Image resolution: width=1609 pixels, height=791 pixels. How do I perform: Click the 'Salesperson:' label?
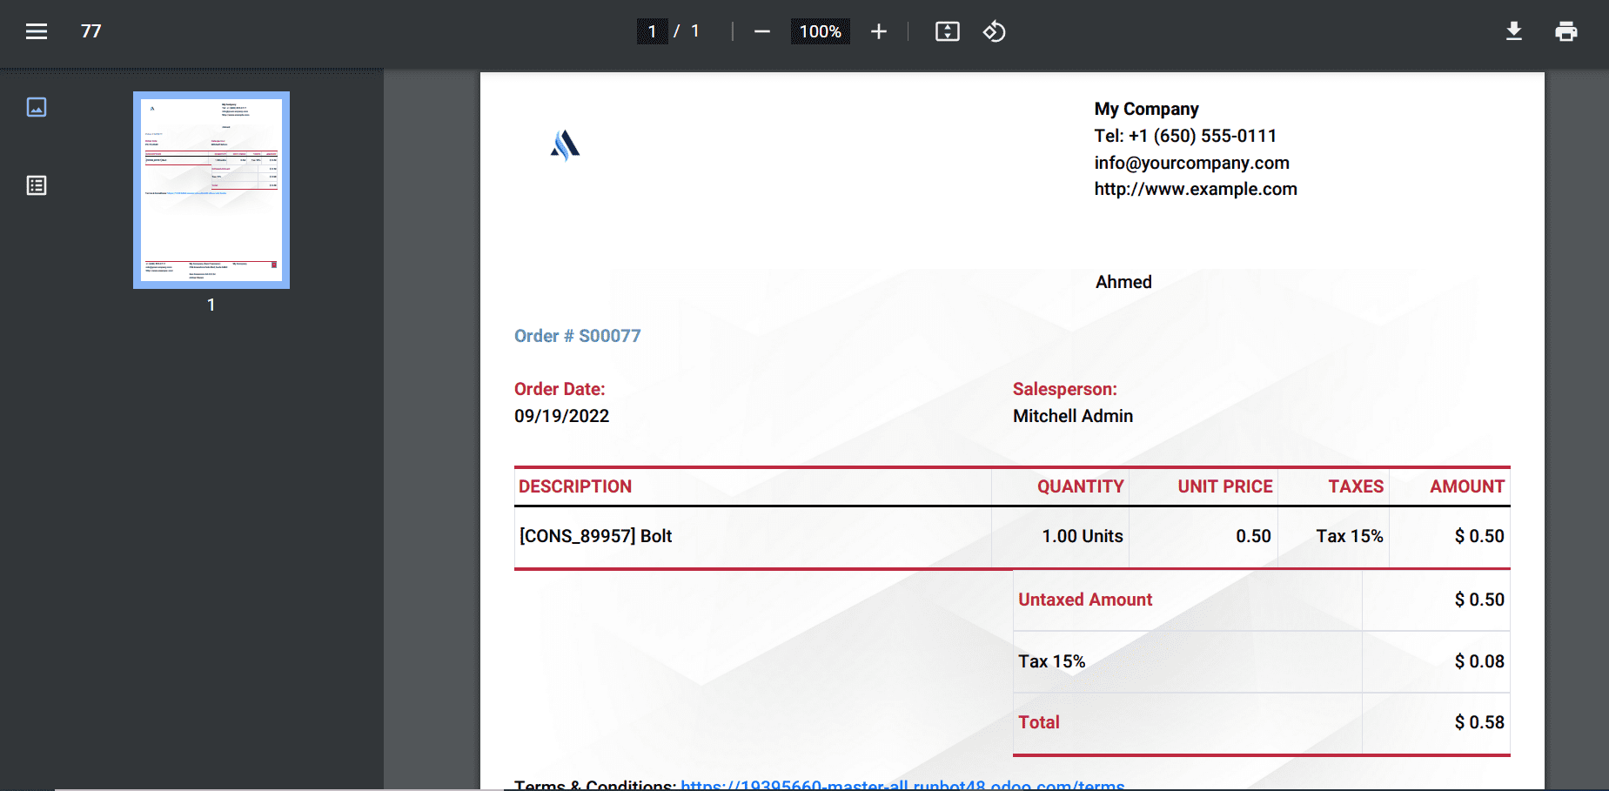[1064, 389]
